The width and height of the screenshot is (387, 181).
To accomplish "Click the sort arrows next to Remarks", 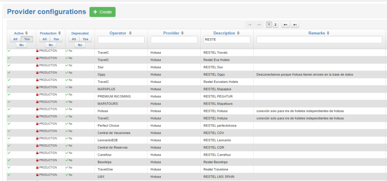I will coord(328,33).
